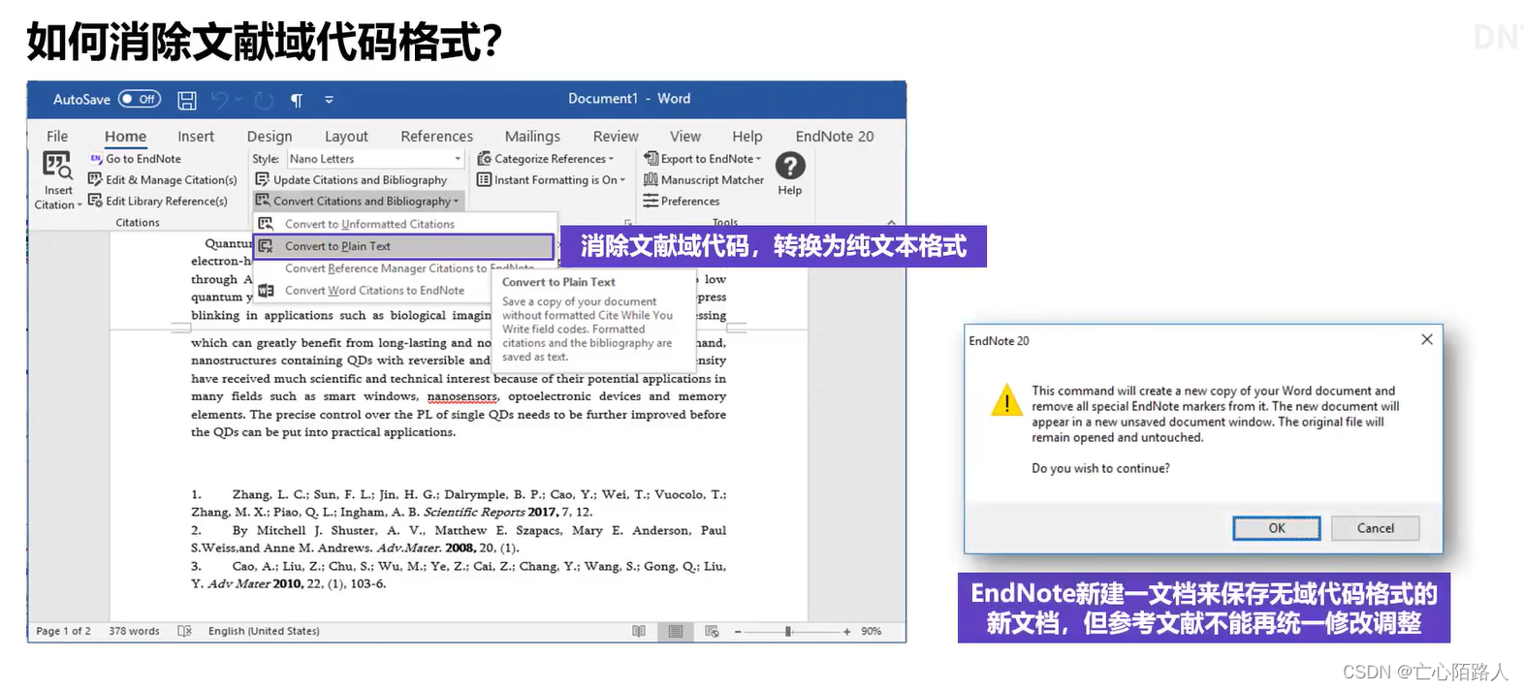Viewport: 1524px width, 691px height.
Task: Click the Undo arrow icon
Action: [x=219, y=100]
